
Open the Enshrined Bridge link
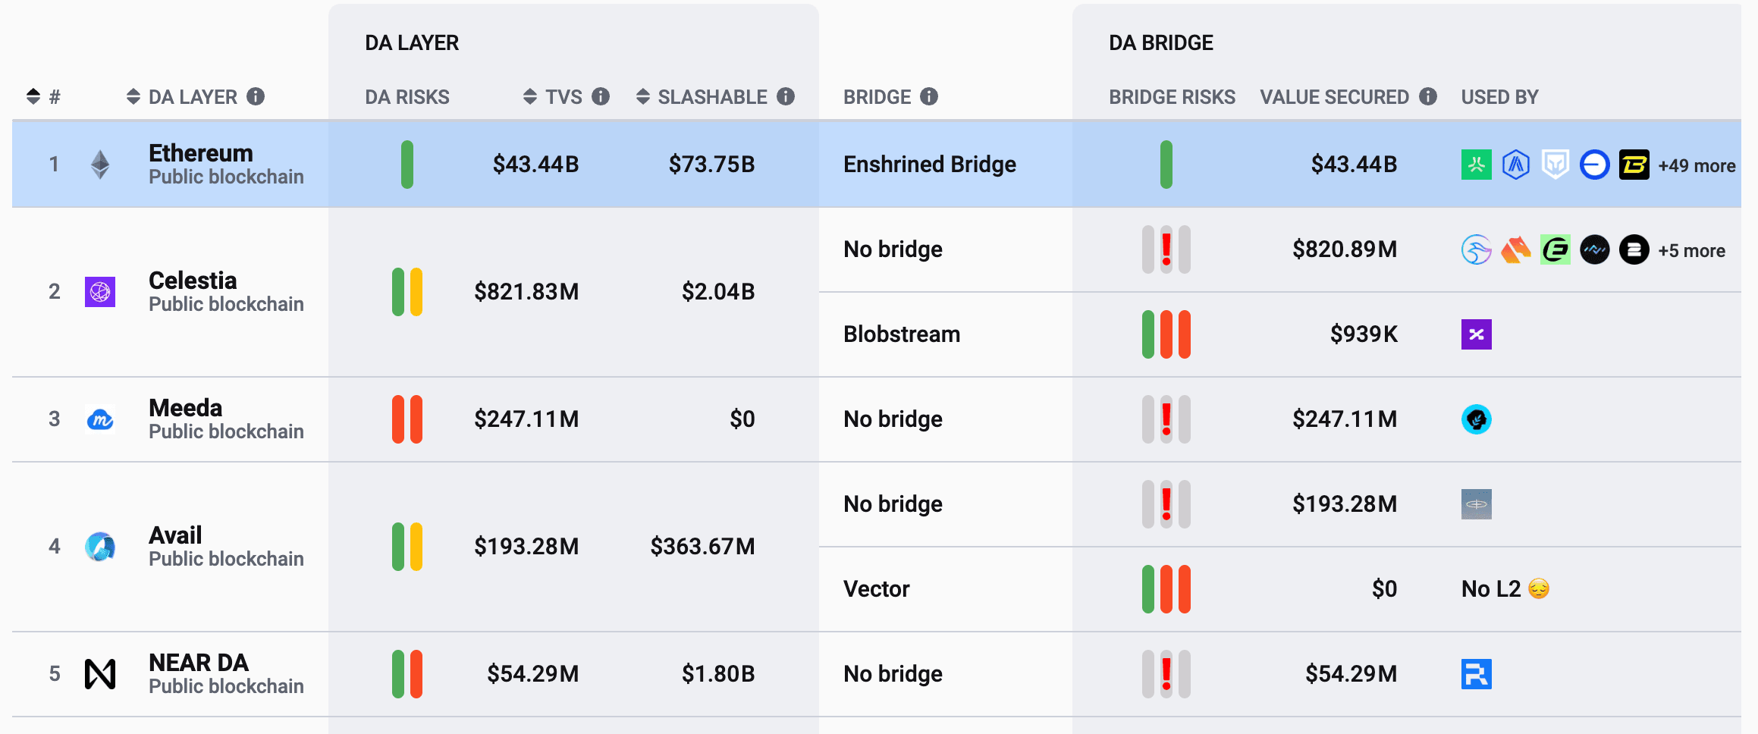(x=929, y=165)
